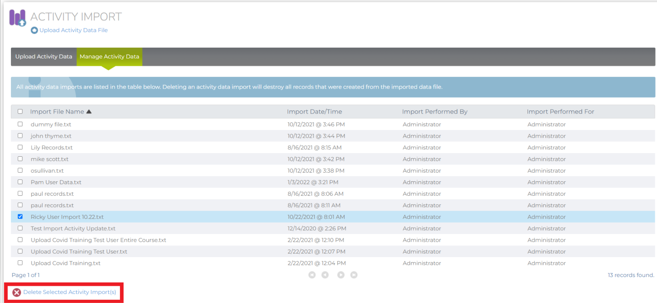Click sort arrow next to Import File Name

click(x=89, y=112)
